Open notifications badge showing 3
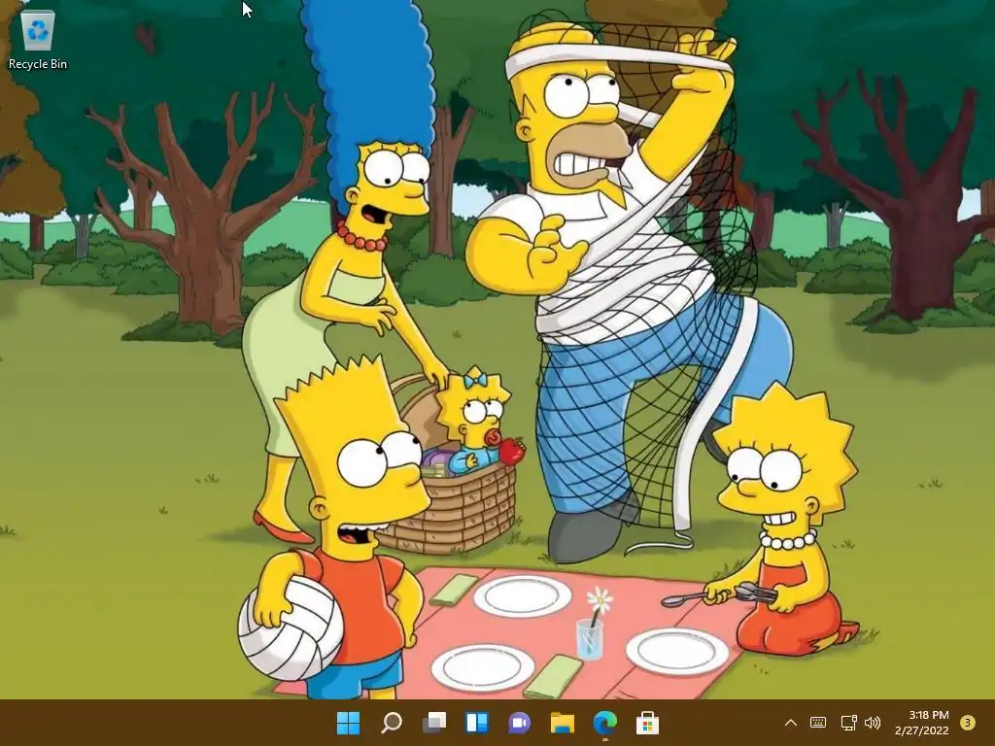This screenshot has height=746, width=995. (968, 723)
